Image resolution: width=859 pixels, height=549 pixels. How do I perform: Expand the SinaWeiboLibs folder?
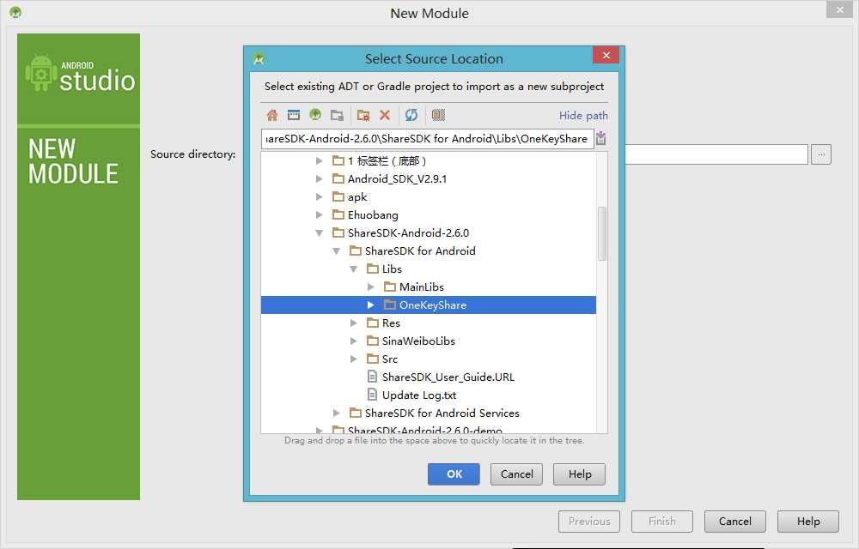pyautogui.click(x=353, y=341)
